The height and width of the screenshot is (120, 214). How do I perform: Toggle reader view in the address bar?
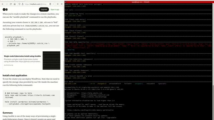pyautogui.click(x=50, y=4)
